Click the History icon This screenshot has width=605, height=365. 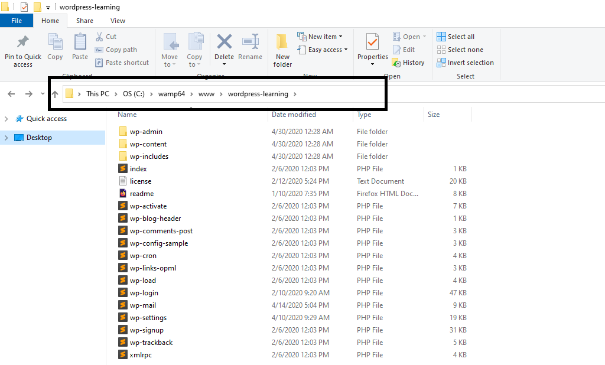(396, 63)
